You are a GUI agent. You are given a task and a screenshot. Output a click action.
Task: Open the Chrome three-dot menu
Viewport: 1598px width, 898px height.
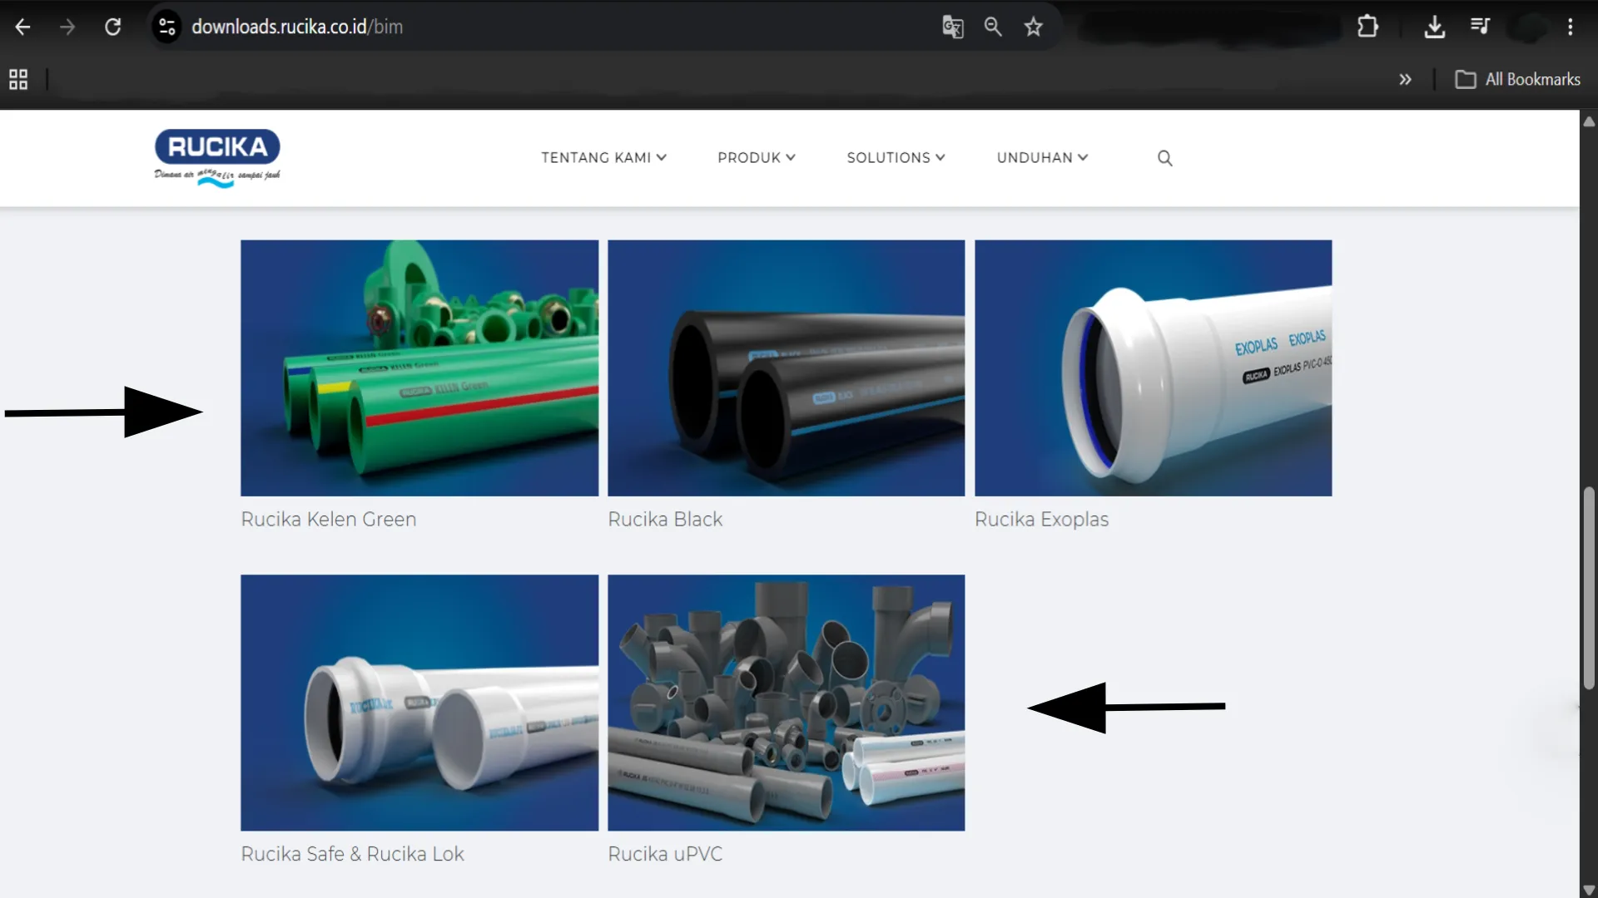tap(1571, 27)
